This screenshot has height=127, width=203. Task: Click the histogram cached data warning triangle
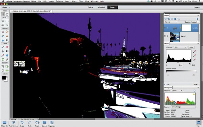click(x=194, y=94)
